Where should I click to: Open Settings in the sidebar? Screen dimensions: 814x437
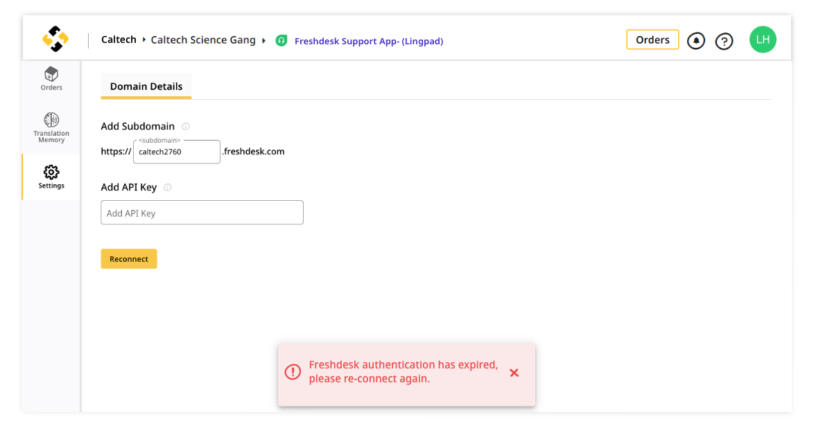pyautogui.click(x=51, y=177)
